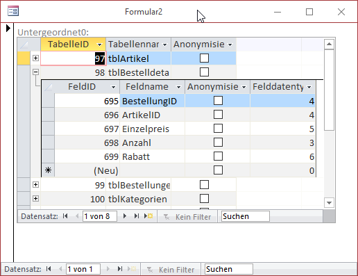This screenshot has height=276, width=358.
Task: Open FeldID column filter dropdown
Action: 113,87
